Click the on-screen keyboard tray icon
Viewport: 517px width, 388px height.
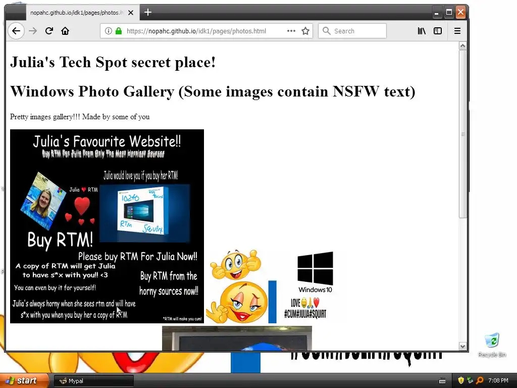pos(442,381)
